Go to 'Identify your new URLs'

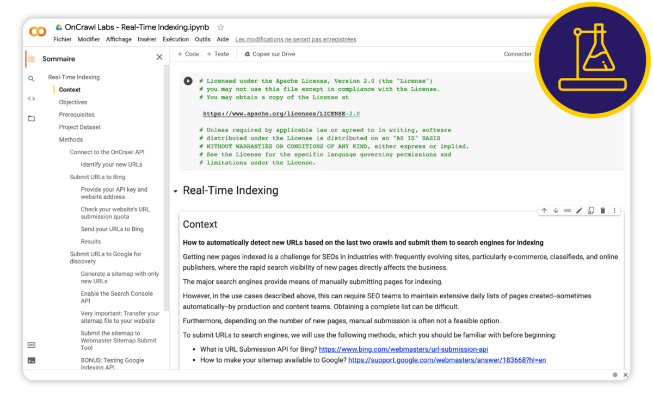pyautogui.click(x=112, y=164)
